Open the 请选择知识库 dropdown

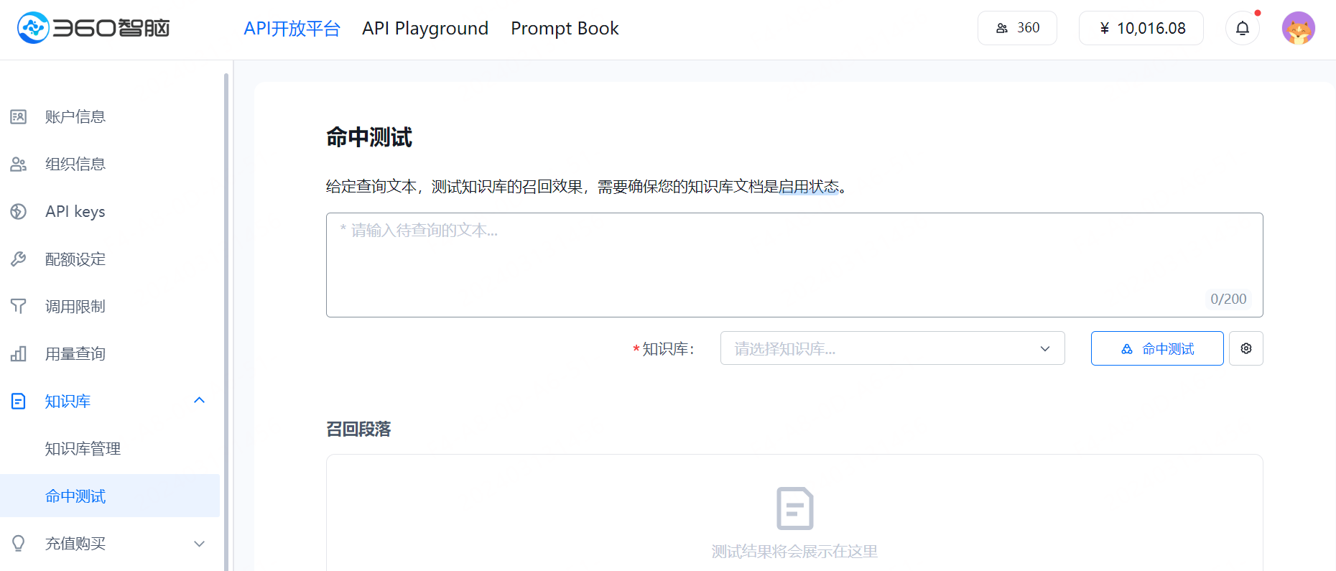tap(891, 348)
